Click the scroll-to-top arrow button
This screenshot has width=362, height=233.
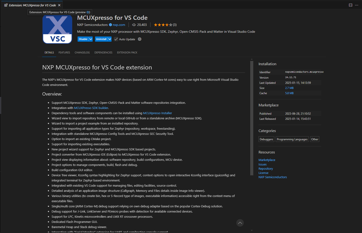pos(240,223)
